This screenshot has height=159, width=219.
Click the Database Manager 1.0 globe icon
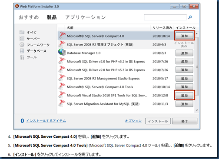pyautogui.click(x=62, y=53)
